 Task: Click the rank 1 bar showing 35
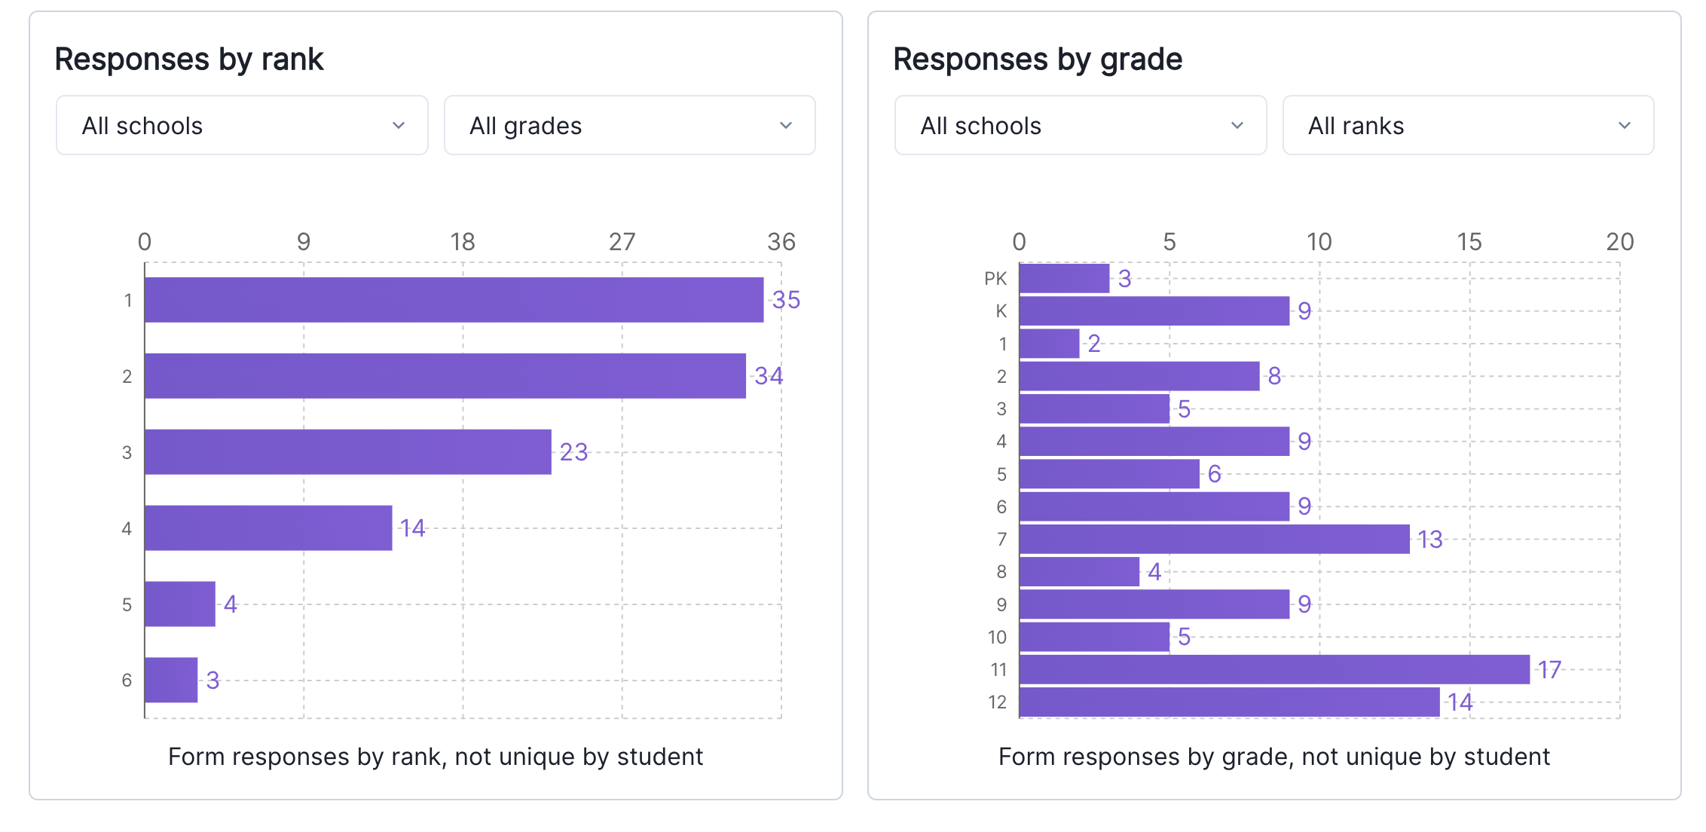click(x=454, y=300)
